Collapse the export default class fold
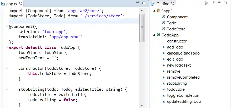The image size is (231, 108). [7, 47]
